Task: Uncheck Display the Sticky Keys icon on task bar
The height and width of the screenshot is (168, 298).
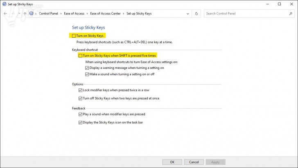Action: [x=80, y=123]
